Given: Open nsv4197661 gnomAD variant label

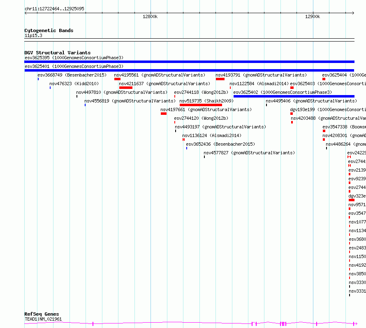Looking at the screenshot, I should point(206,109).
